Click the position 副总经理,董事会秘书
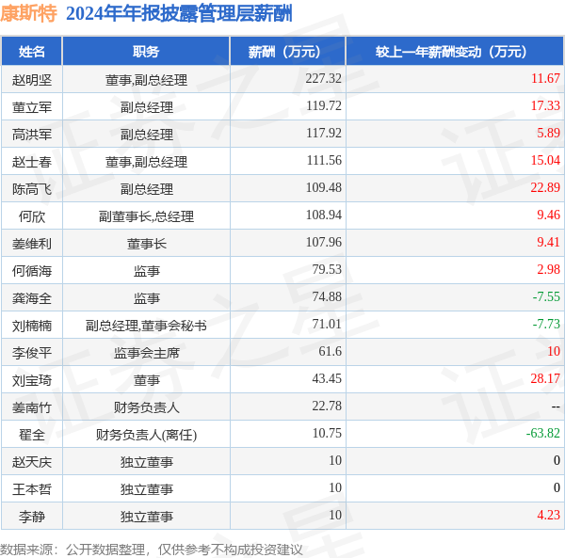 pyautogui.click(x=146, y=326)
